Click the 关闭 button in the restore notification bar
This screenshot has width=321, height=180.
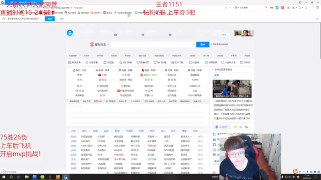(61, 18)
